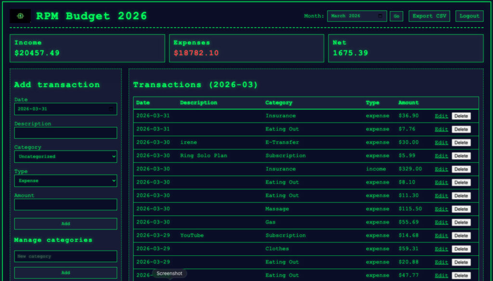Click the Income total $20457.49
This screenshot has width=493, height=281.
click(x=37, y=53)
